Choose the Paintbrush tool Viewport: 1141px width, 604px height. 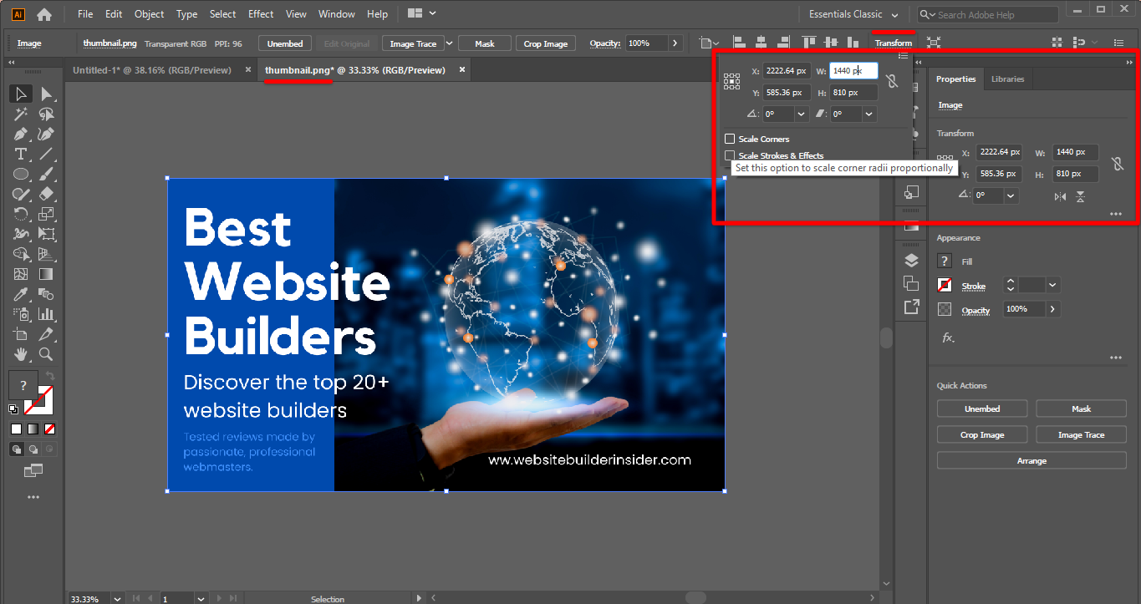(x=45, y=174)
